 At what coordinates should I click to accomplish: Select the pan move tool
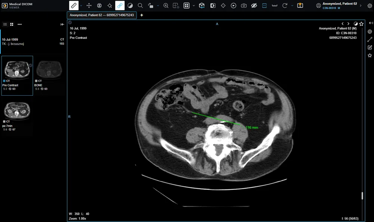(x=89, y=6)
